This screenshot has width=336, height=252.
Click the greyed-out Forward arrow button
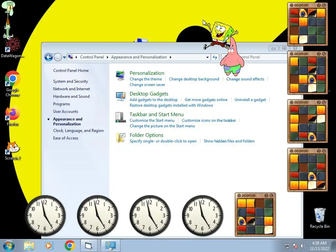58,57
